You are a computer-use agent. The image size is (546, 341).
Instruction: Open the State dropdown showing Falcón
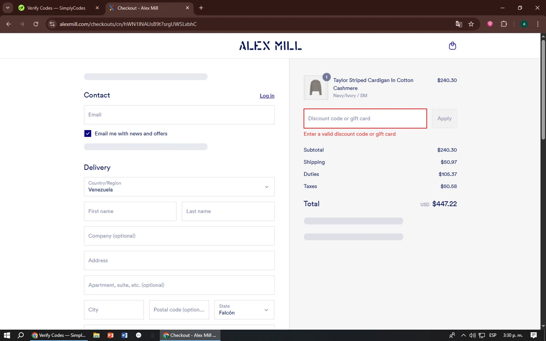click(x=244, y=310)
